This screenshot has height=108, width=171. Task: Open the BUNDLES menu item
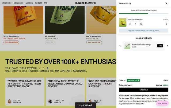pos(38,3)
